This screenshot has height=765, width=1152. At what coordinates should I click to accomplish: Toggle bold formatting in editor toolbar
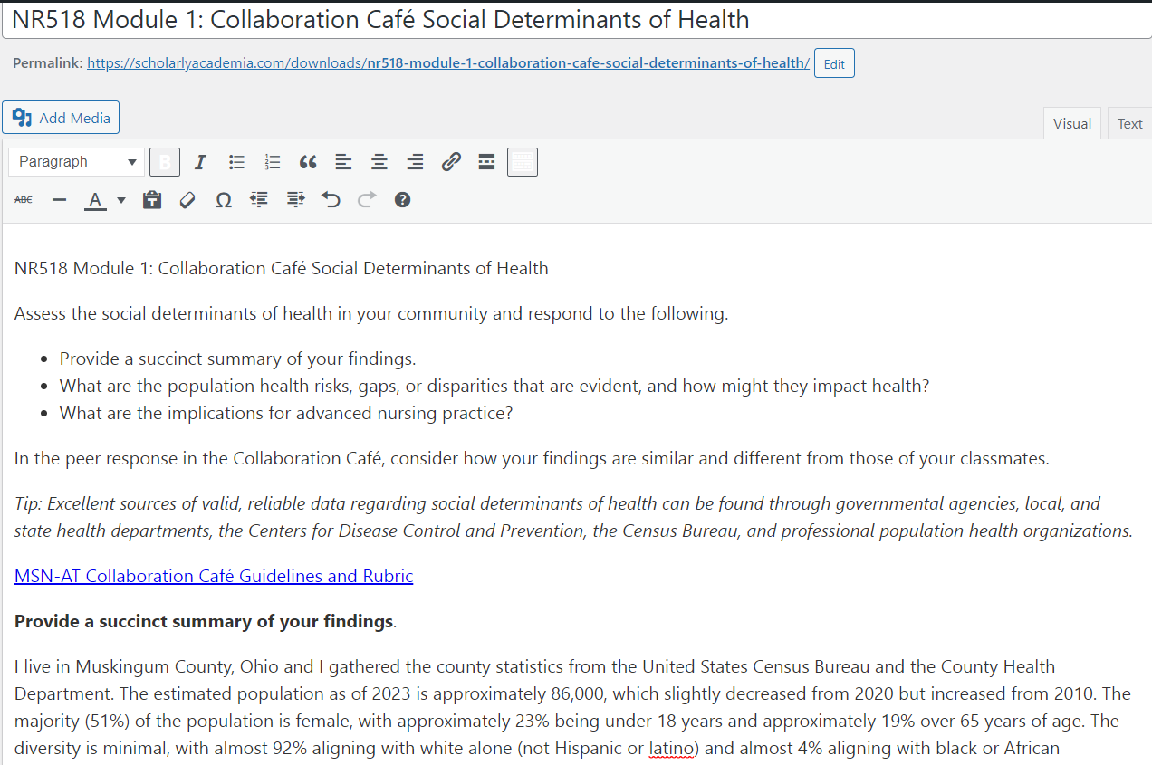pyautogui.click(x=165, y=162)
